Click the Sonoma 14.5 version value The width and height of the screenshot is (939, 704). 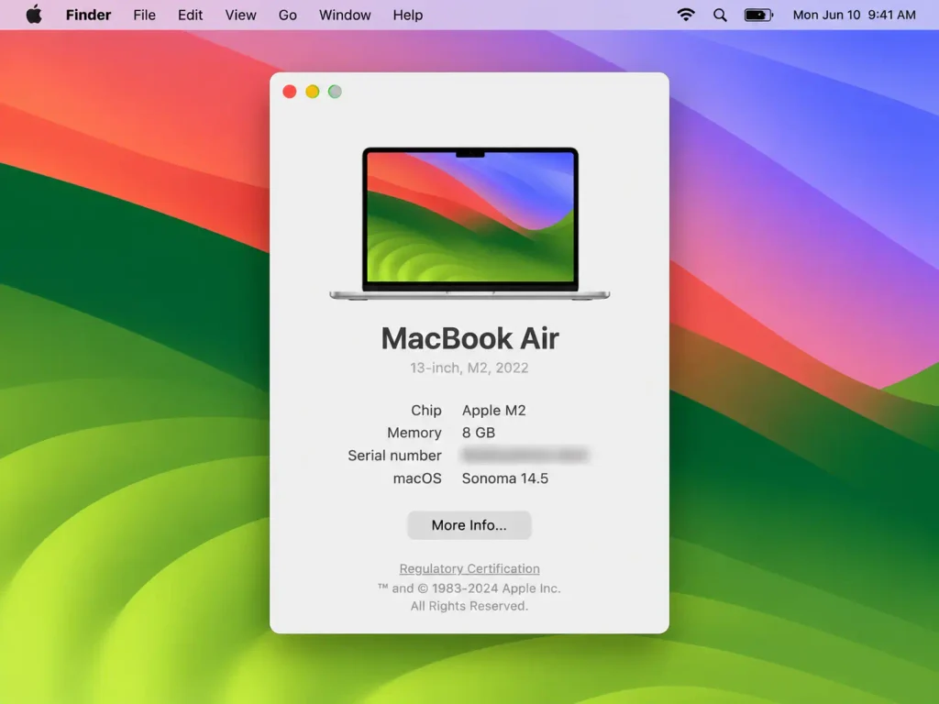505,478
